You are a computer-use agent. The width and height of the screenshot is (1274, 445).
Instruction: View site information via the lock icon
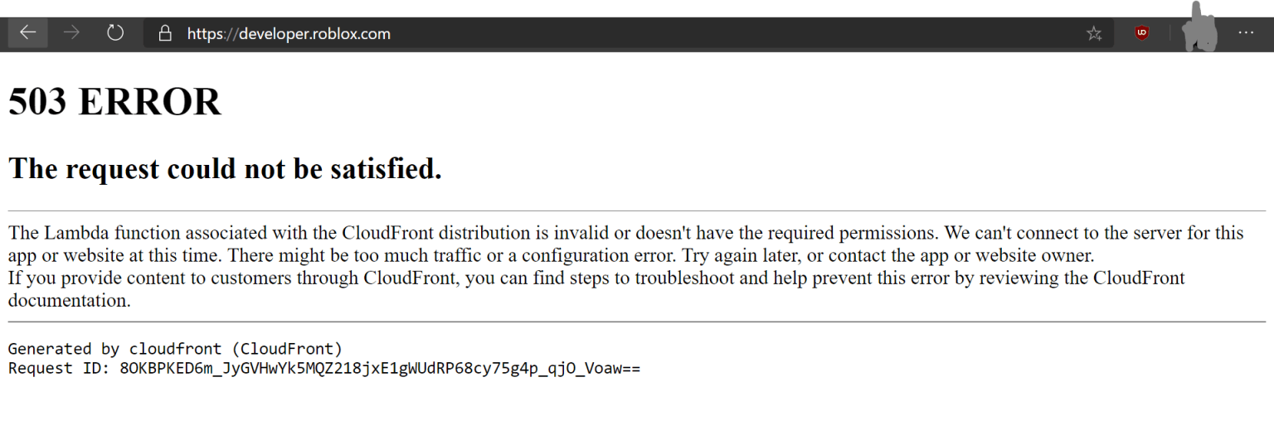[x=166, y=33]
